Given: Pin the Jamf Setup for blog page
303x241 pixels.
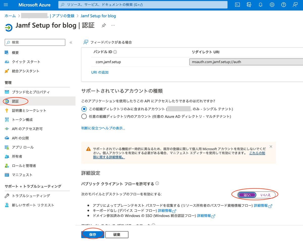Looking at the screenshot, I should (x=104, y=25).
